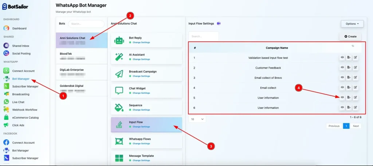Focus the campaign search field

tap(204, 36)
